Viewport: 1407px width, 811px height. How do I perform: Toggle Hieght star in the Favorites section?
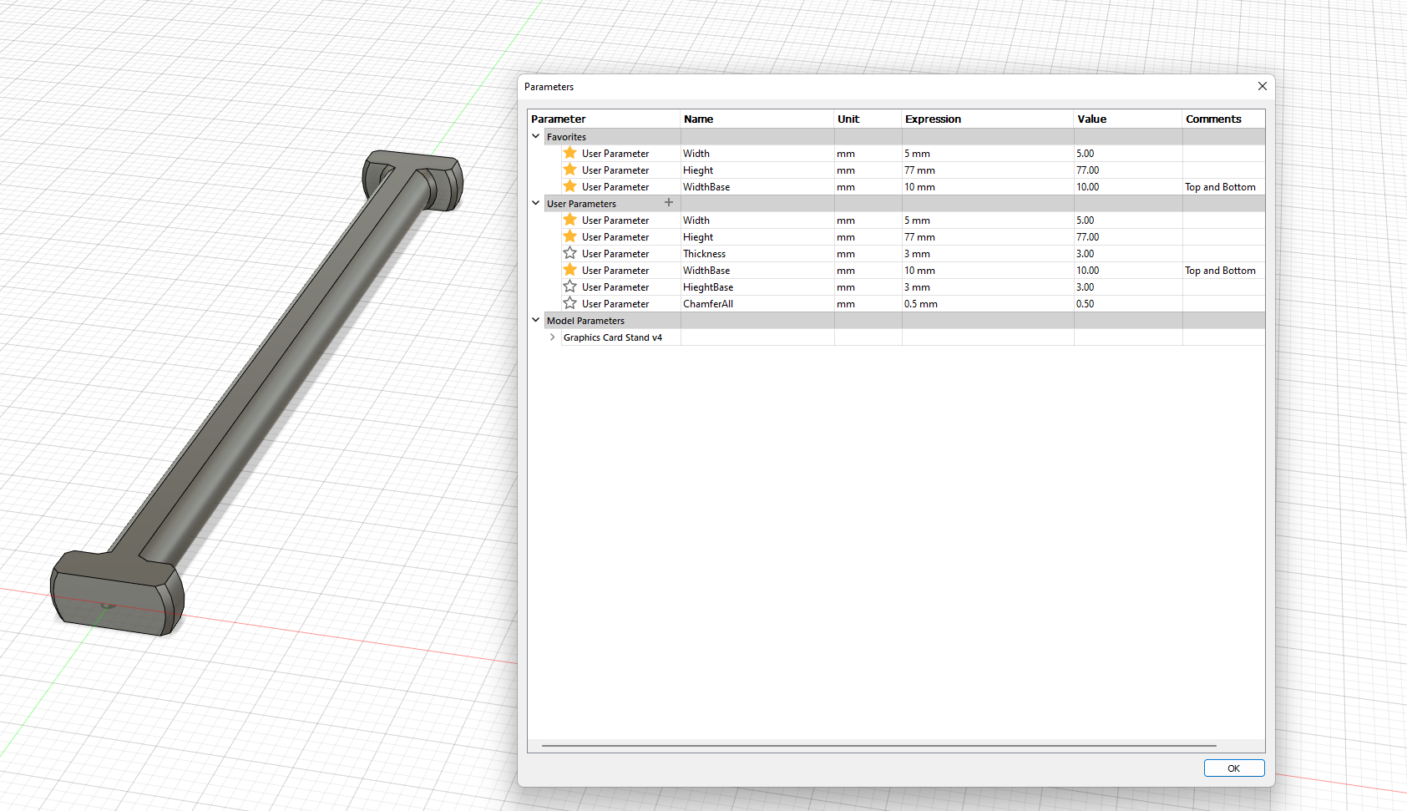coord(570,170)
